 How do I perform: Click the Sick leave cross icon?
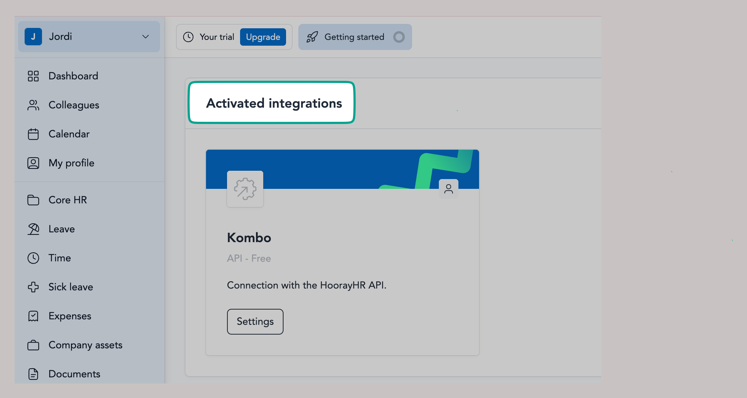click(33, 287)
